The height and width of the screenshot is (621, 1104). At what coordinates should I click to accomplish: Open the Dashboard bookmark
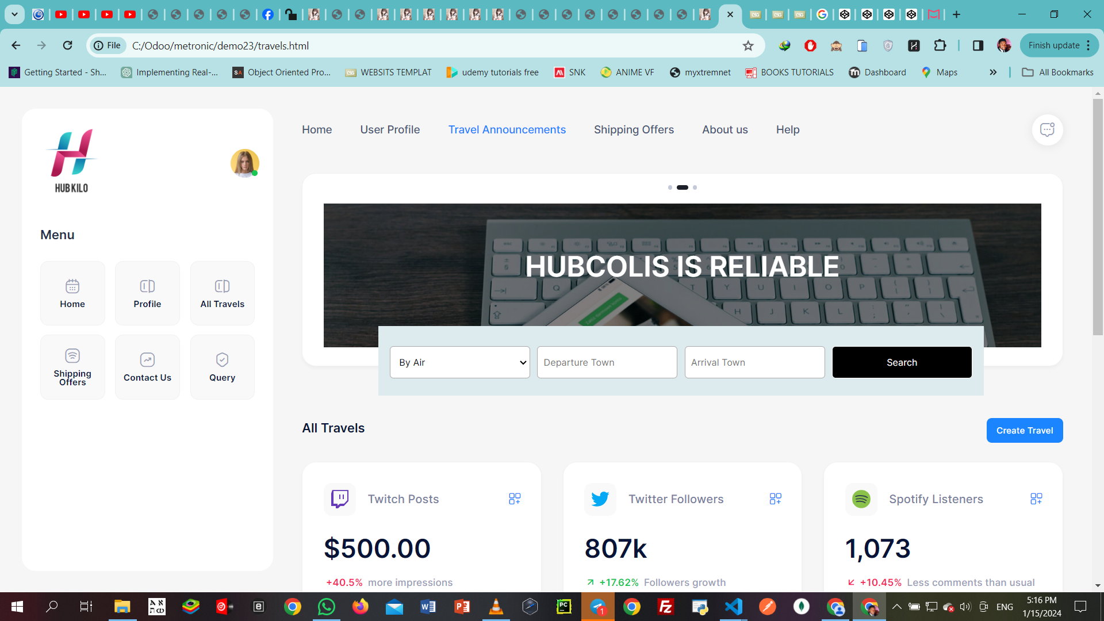click(877, 72)
